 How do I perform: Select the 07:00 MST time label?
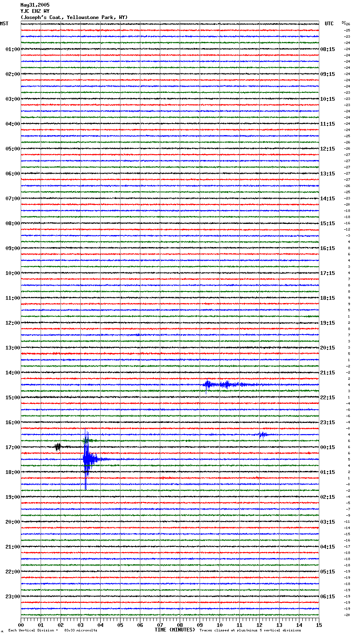click(x=13, y=199)
